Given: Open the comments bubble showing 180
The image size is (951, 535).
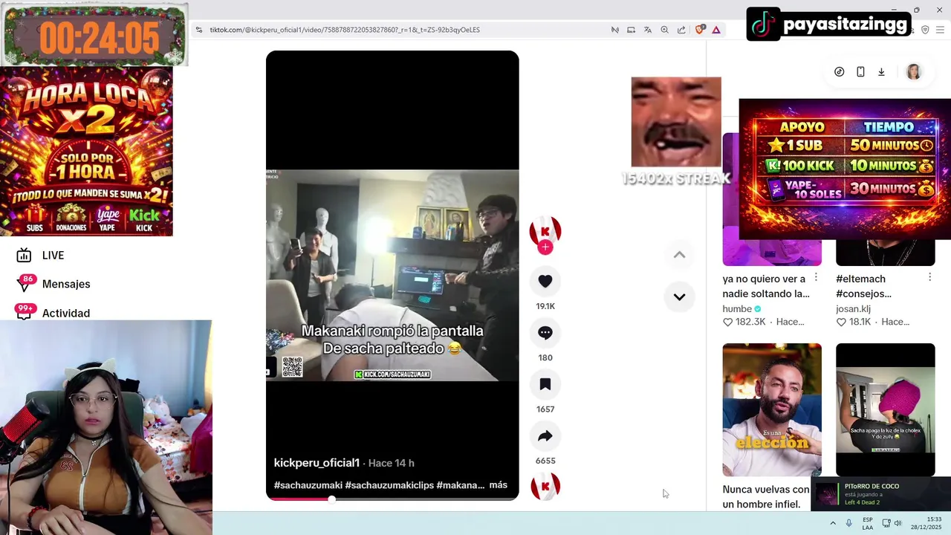Looking at the screenshot, I should click(545, 333).
